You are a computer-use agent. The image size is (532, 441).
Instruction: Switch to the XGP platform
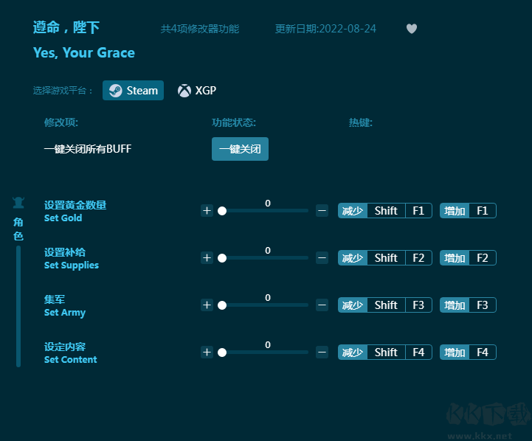click(197, 91)
